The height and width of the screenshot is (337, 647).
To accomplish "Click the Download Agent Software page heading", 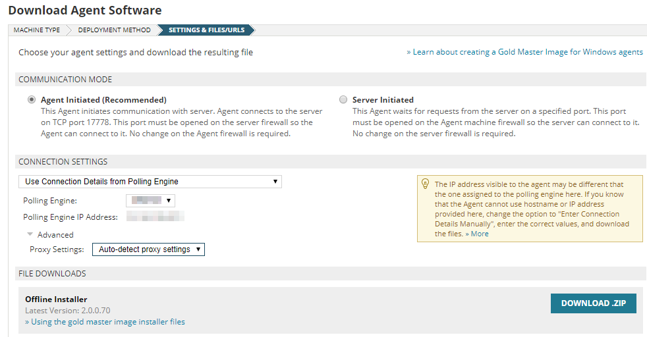I will pos(84,11).
